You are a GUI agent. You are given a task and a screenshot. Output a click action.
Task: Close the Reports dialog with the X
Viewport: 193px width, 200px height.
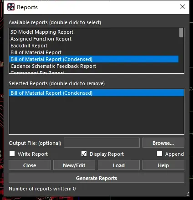[x=183, y=7]
